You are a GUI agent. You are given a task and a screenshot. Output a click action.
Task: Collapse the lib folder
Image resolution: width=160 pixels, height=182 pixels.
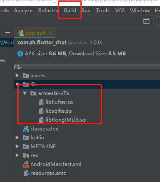[17, 84]
